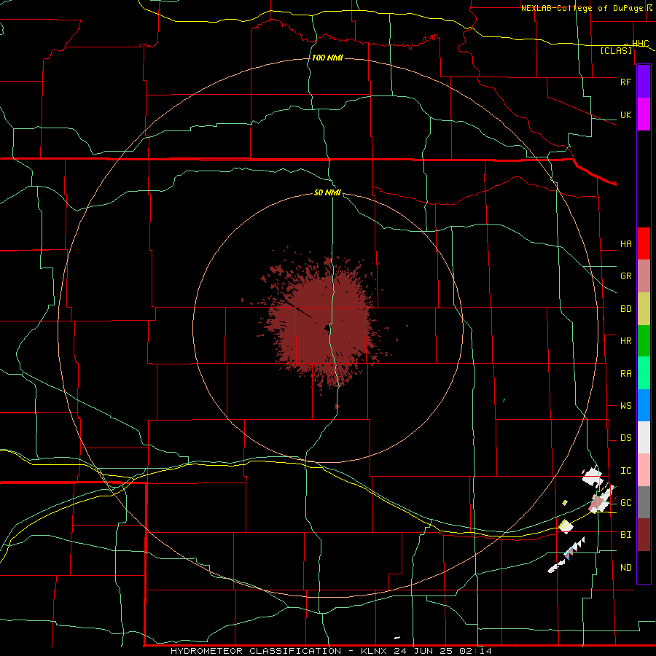This screenshot has height=656, width=656.
Task: Click the small white echo at bottom edge
Action: click(x=397, y=638)
